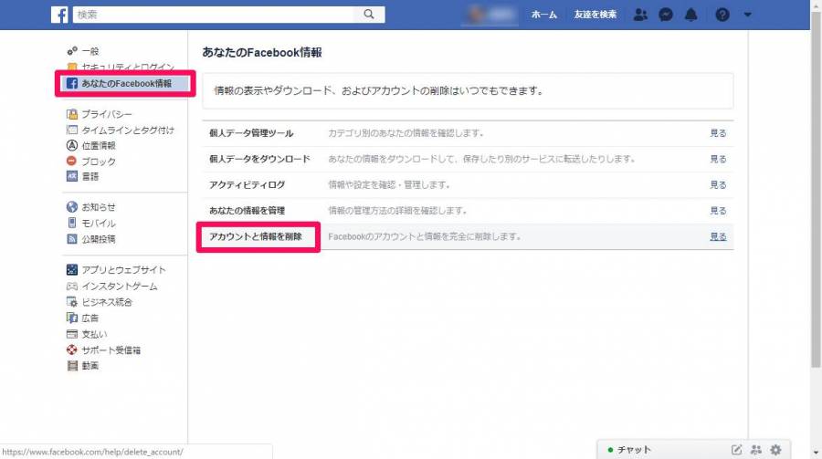Click 見る for 個人データ管理ツール
The image size is (822, 459).
(x=718, y=133)
